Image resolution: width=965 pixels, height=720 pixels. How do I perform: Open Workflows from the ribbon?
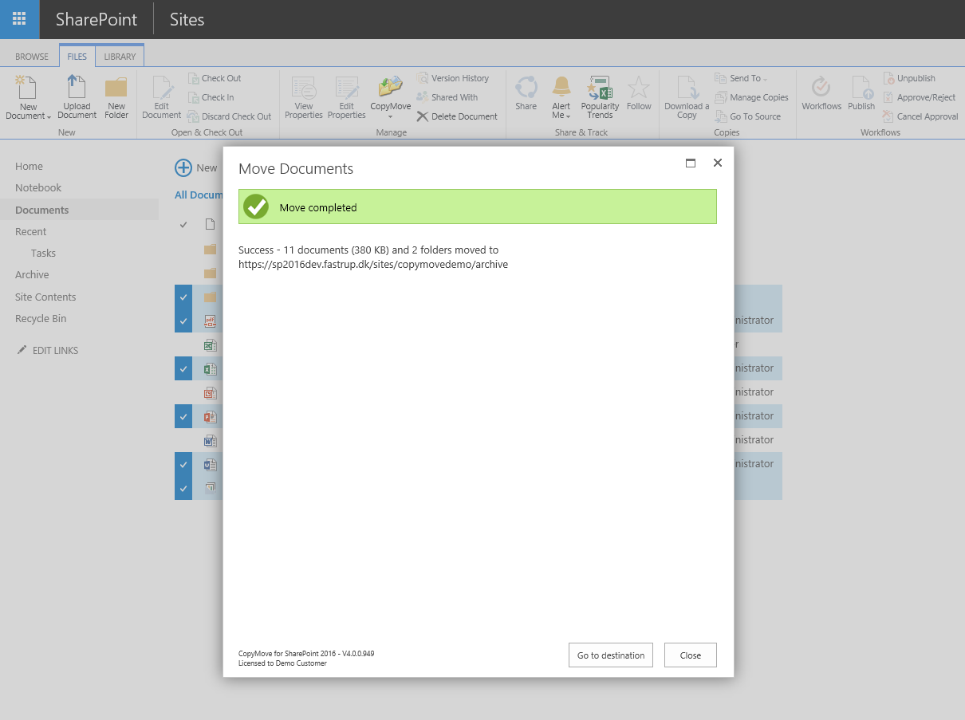821,93
